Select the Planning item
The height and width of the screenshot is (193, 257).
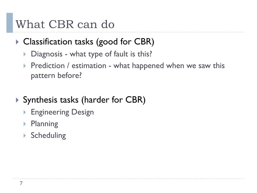[44, 124]
